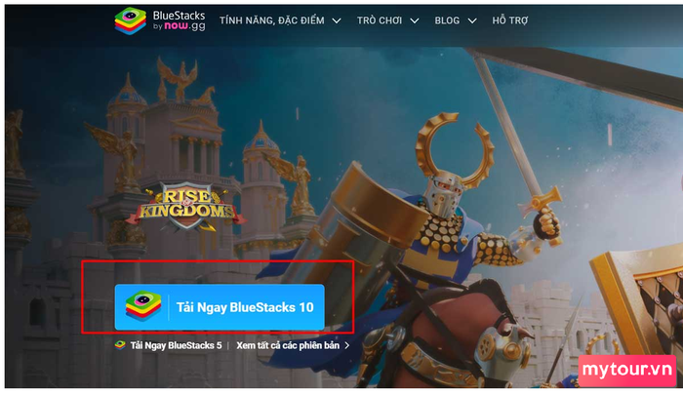Click the Tải Ngay BlueStacks 10 button
683x395 pixels.
point(220,307)
